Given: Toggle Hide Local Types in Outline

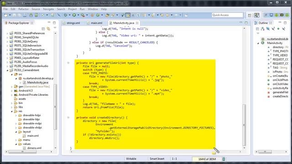Looking at the screenshot, I should pos(284,29).
